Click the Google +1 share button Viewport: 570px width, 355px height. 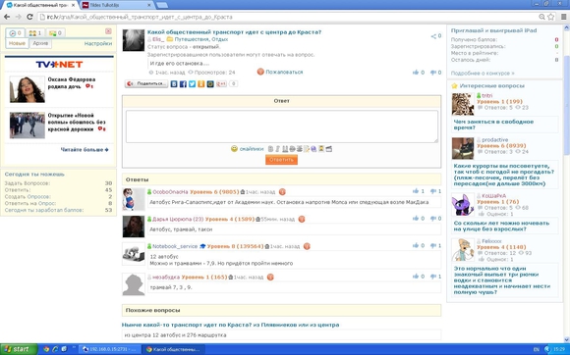pyautogui.click(x=221, y=83)
